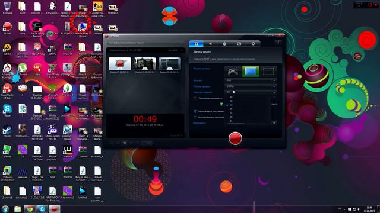This screenshot has width=380, height=213.
Task: Open the sort-by-date dropdown above recordings
Action: (x=176, y=50)
